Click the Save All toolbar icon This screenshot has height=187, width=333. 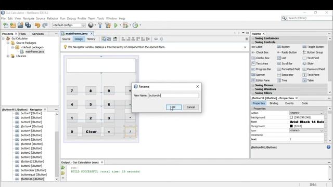click(x=28, y=25)
